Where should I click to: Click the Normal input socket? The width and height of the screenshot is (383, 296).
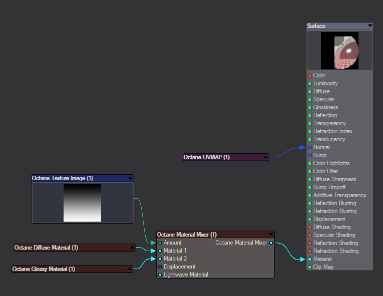click(309, 147)
